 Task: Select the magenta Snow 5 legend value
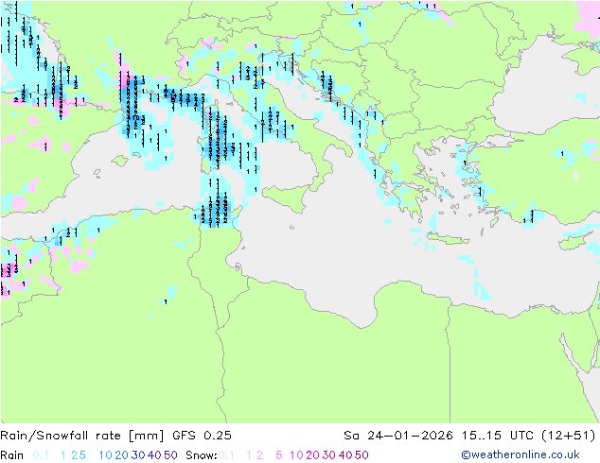click(x=278, y=455)
